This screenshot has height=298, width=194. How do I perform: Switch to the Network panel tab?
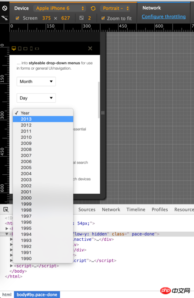coord(111,210)
